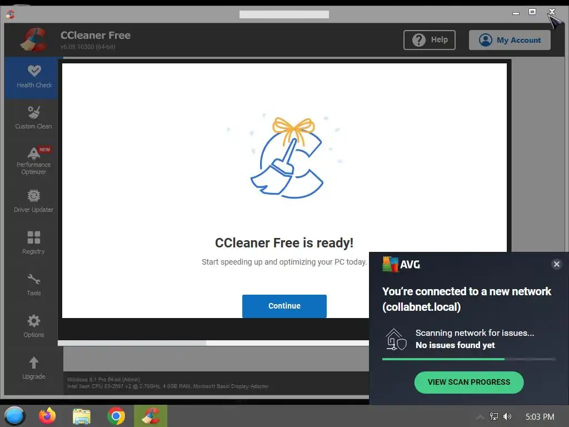Open the Tools section

coord(33,285)
